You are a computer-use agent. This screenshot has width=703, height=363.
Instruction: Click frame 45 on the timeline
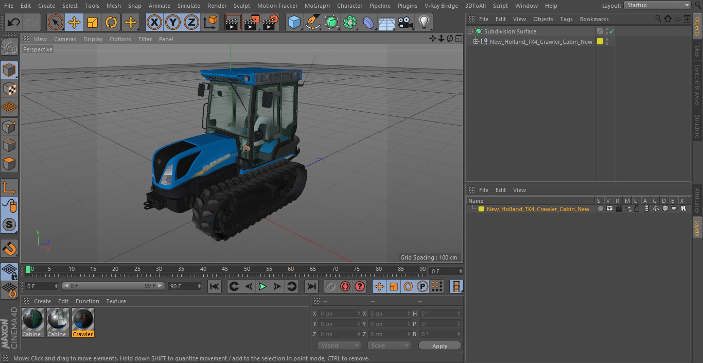(225, 269)
